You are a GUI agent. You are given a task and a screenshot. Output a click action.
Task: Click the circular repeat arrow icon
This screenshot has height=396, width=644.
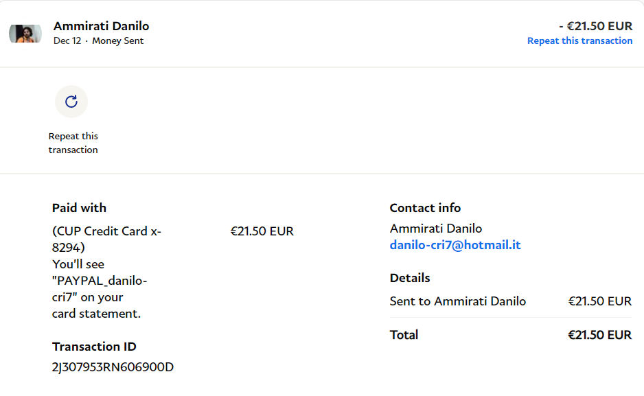point(71,102)
